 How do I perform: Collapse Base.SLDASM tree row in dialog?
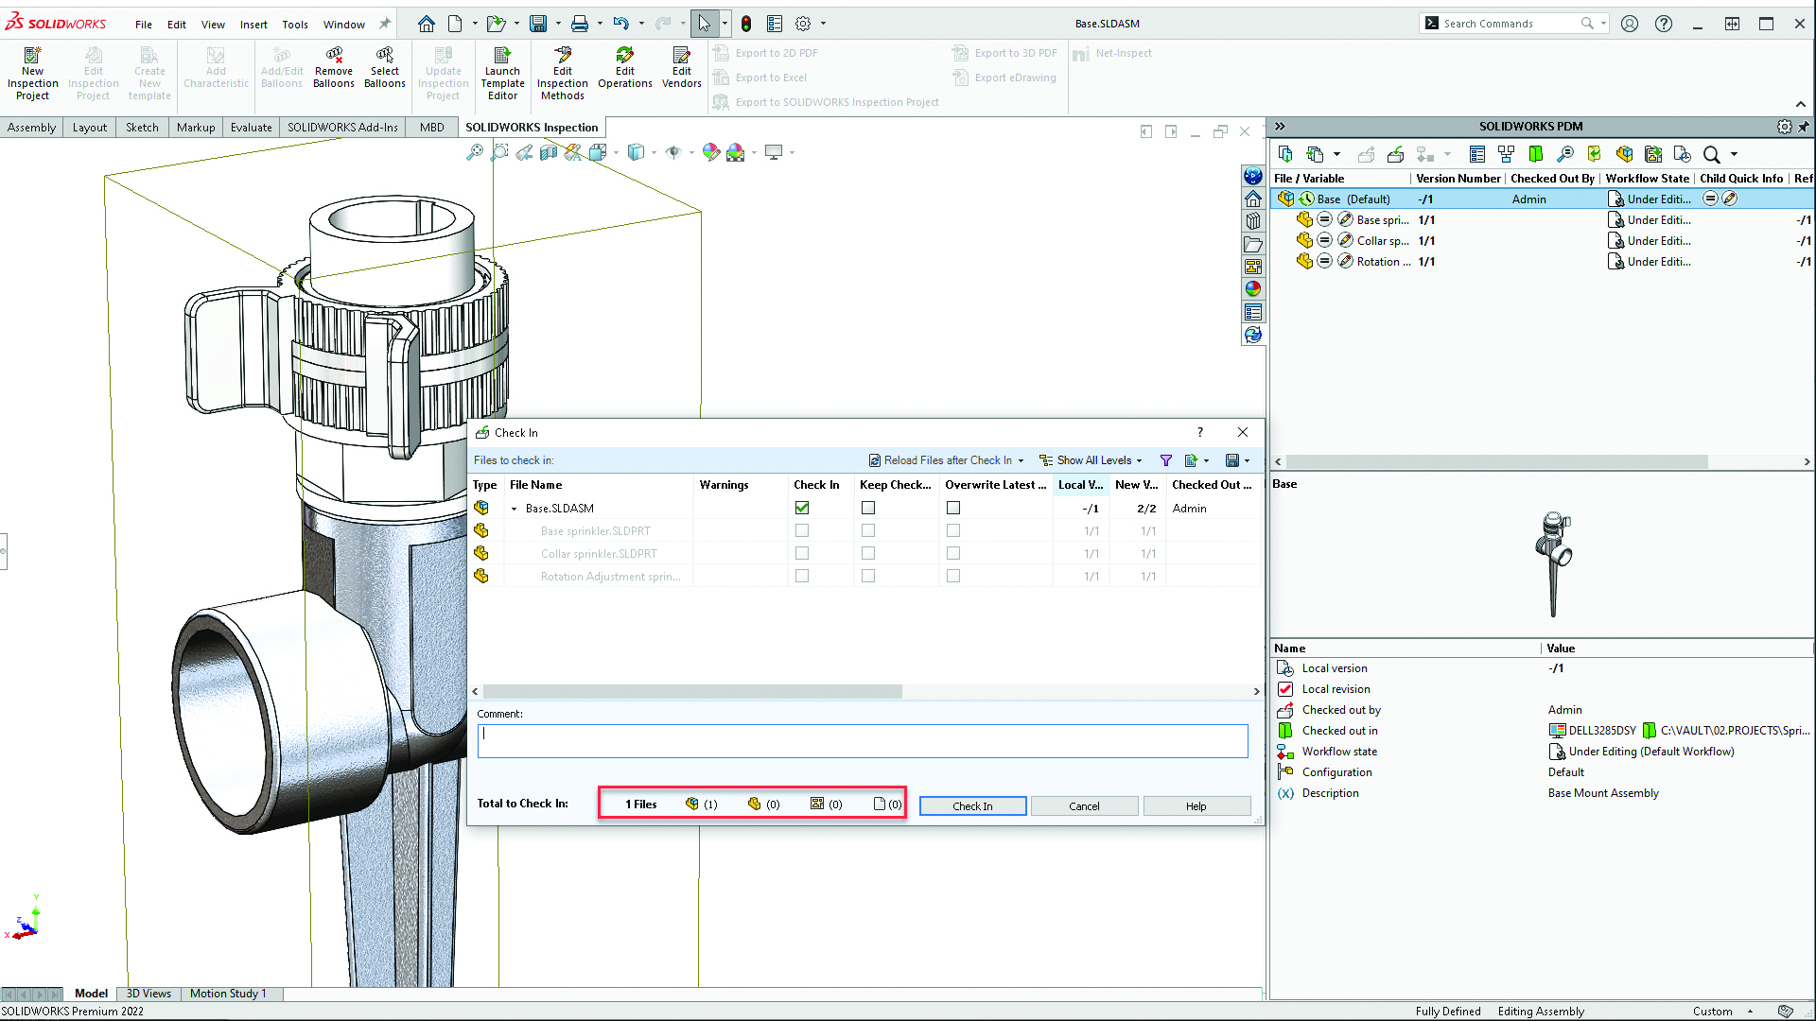[x=515, y=509]
